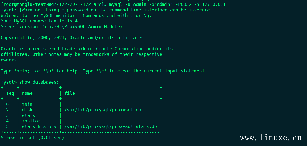Click the /var/lib/proxysql/proxysql.db file path
Screen dimensions: 307x146
[x=103, y=110]
